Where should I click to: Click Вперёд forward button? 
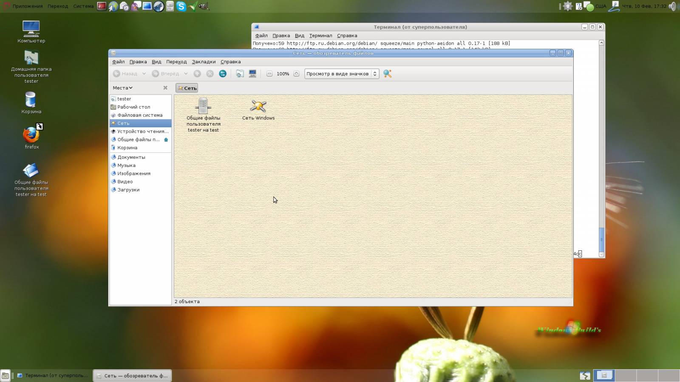pyautogui.click(x=165, y=73)
